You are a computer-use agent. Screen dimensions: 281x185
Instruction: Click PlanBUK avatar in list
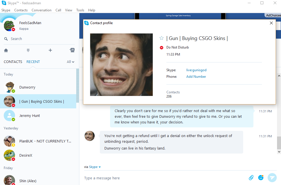(9, 141)
